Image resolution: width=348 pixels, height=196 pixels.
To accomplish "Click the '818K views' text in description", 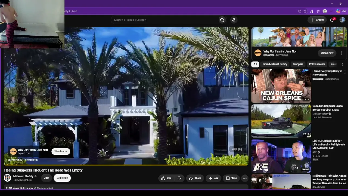I will [x=12, y=188].
